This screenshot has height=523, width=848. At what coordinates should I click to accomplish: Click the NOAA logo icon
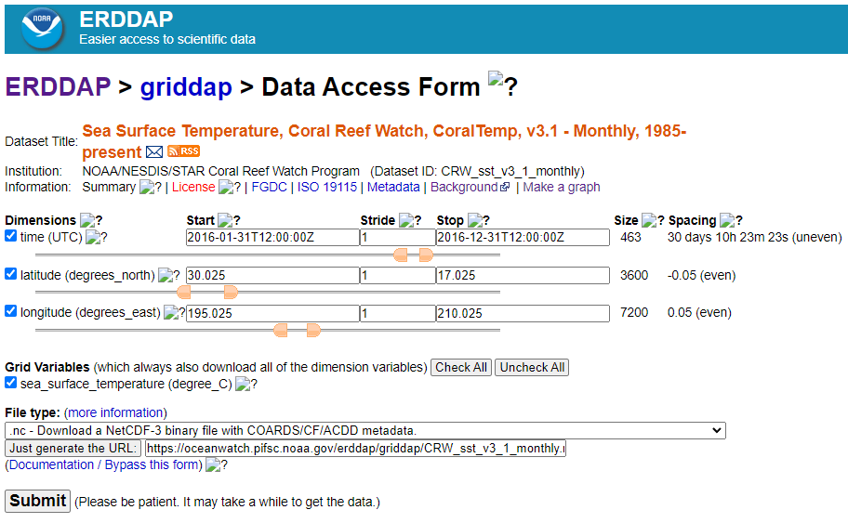42,28
